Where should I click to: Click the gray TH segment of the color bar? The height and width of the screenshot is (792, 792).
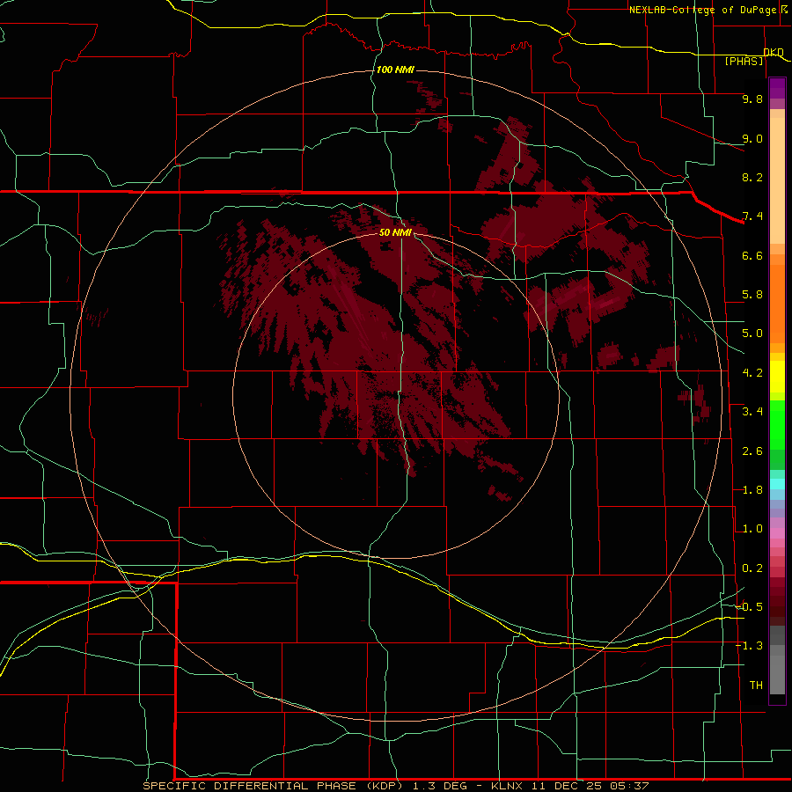pyautogui.click(x=777, y=674)
